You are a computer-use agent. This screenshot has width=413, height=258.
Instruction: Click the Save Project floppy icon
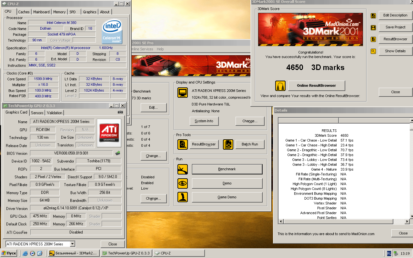(x=373, y=27)
